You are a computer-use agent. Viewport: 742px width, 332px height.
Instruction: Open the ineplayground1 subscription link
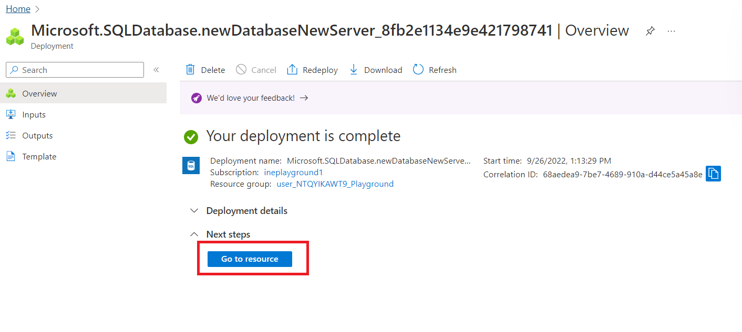coord(293,173)
